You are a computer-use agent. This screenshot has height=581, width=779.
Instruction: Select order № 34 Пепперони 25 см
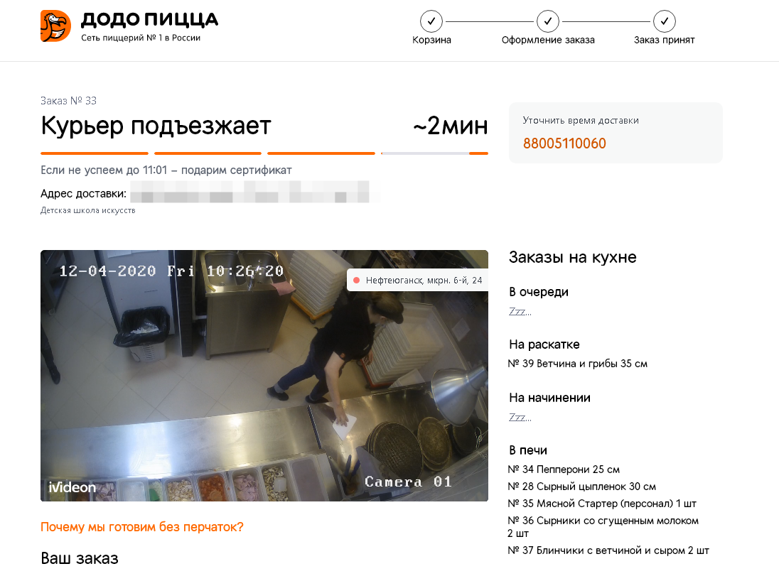(564, 469)
